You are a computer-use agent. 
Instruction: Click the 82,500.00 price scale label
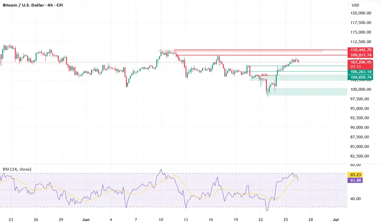[361, 156]
